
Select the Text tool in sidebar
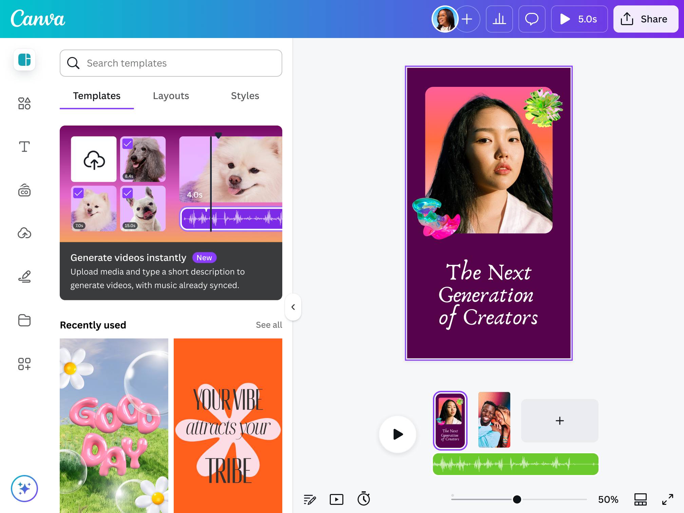(24, 147)
